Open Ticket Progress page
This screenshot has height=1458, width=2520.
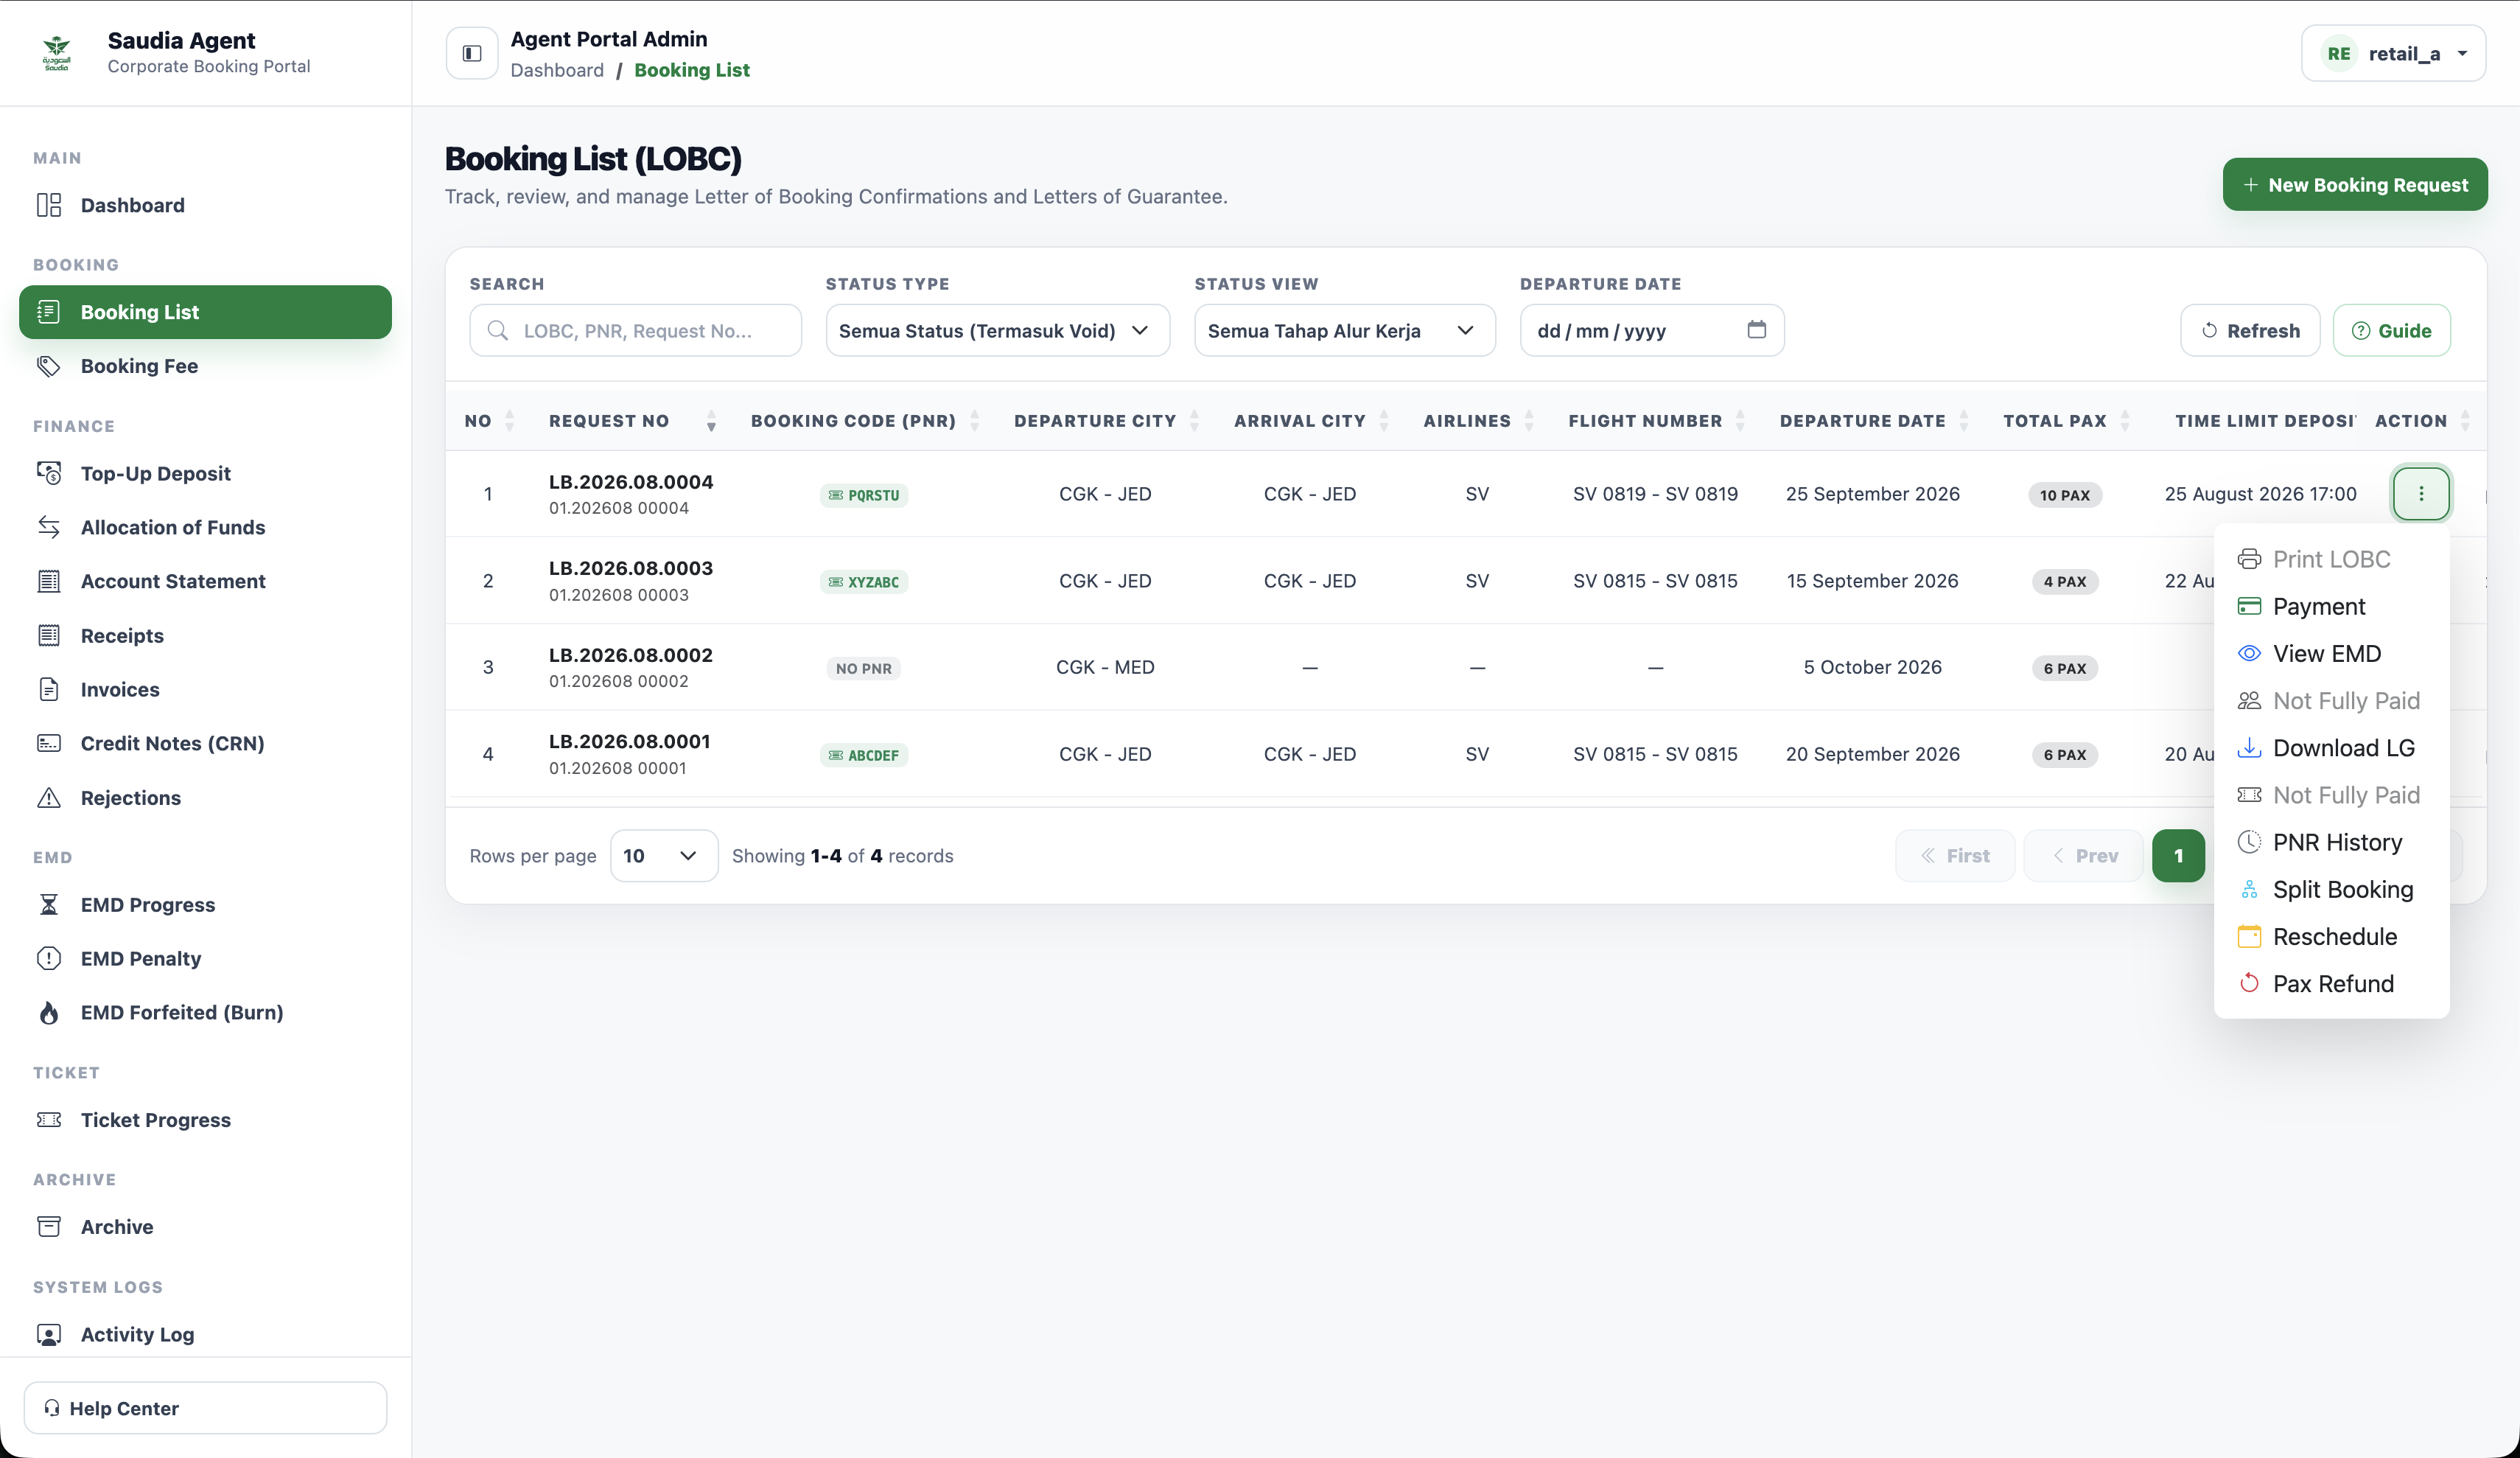coord(205,1120)
